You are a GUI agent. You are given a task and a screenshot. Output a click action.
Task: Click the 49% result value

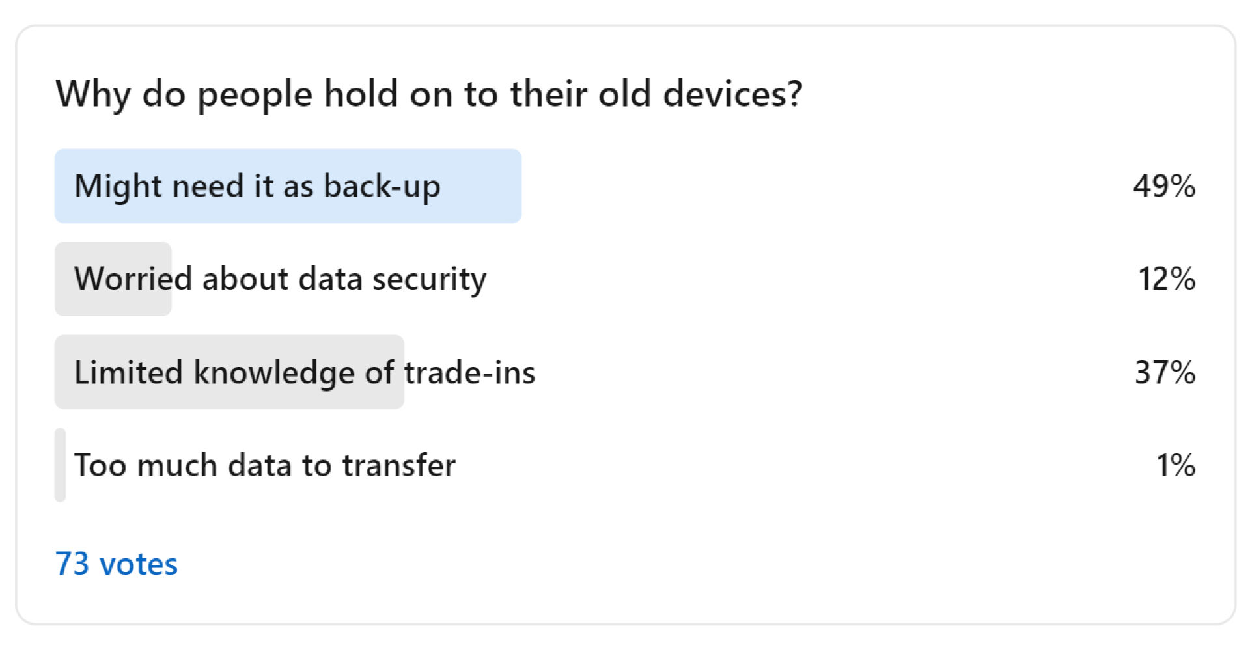pyautogui.click(x=1163, y=186)
